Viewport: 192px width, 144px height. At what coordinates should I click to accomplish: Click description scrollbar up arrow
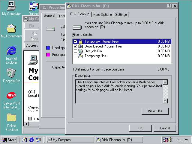(165, 82)
